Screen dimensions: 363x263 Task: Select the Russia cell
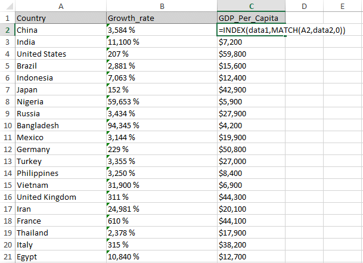click(61, 113)
